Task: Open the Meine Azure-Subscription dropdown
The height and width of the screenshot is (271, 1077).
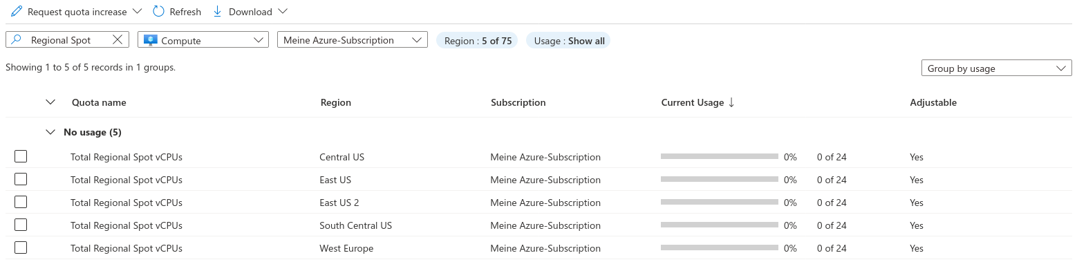Action: tap(353, 40)
